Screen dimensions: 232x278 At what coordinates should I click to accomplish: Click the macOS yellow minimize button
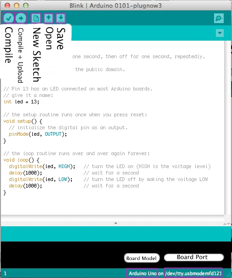click(17, 6)
